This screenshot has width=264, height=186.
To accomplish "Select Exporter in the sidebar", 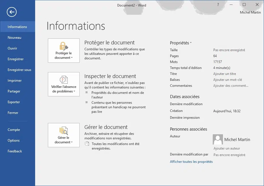I will coord(18,102).
